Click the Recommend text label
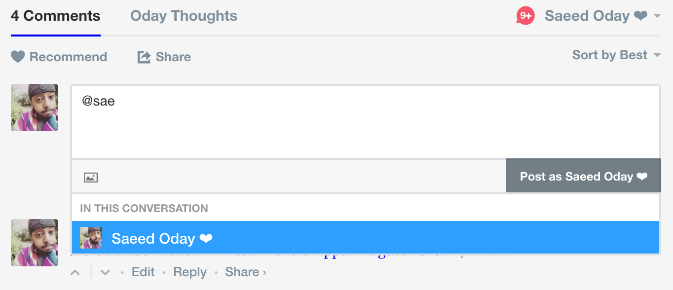 pos(68,57)
